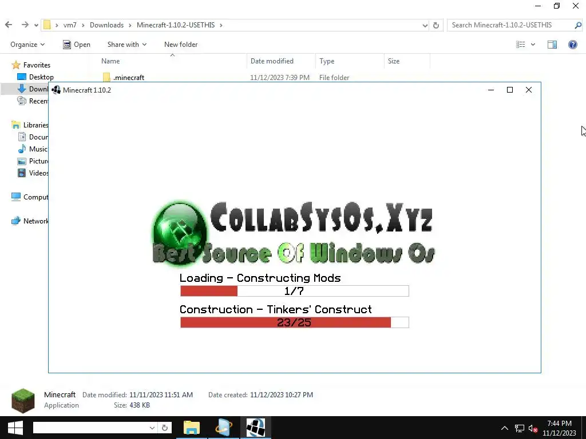
Task: Go back with the Explorer back arrow
Action: click(x=9, y=25)
